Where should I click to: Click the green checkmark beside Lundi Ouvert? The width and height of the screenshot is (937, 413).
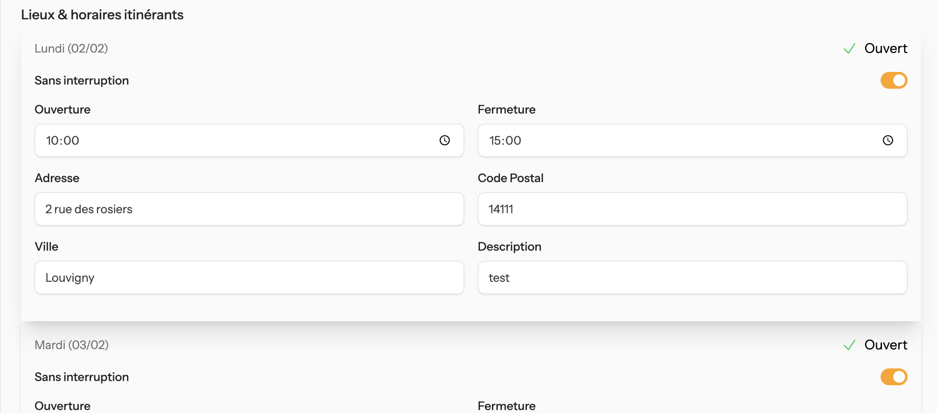[849, 48]
